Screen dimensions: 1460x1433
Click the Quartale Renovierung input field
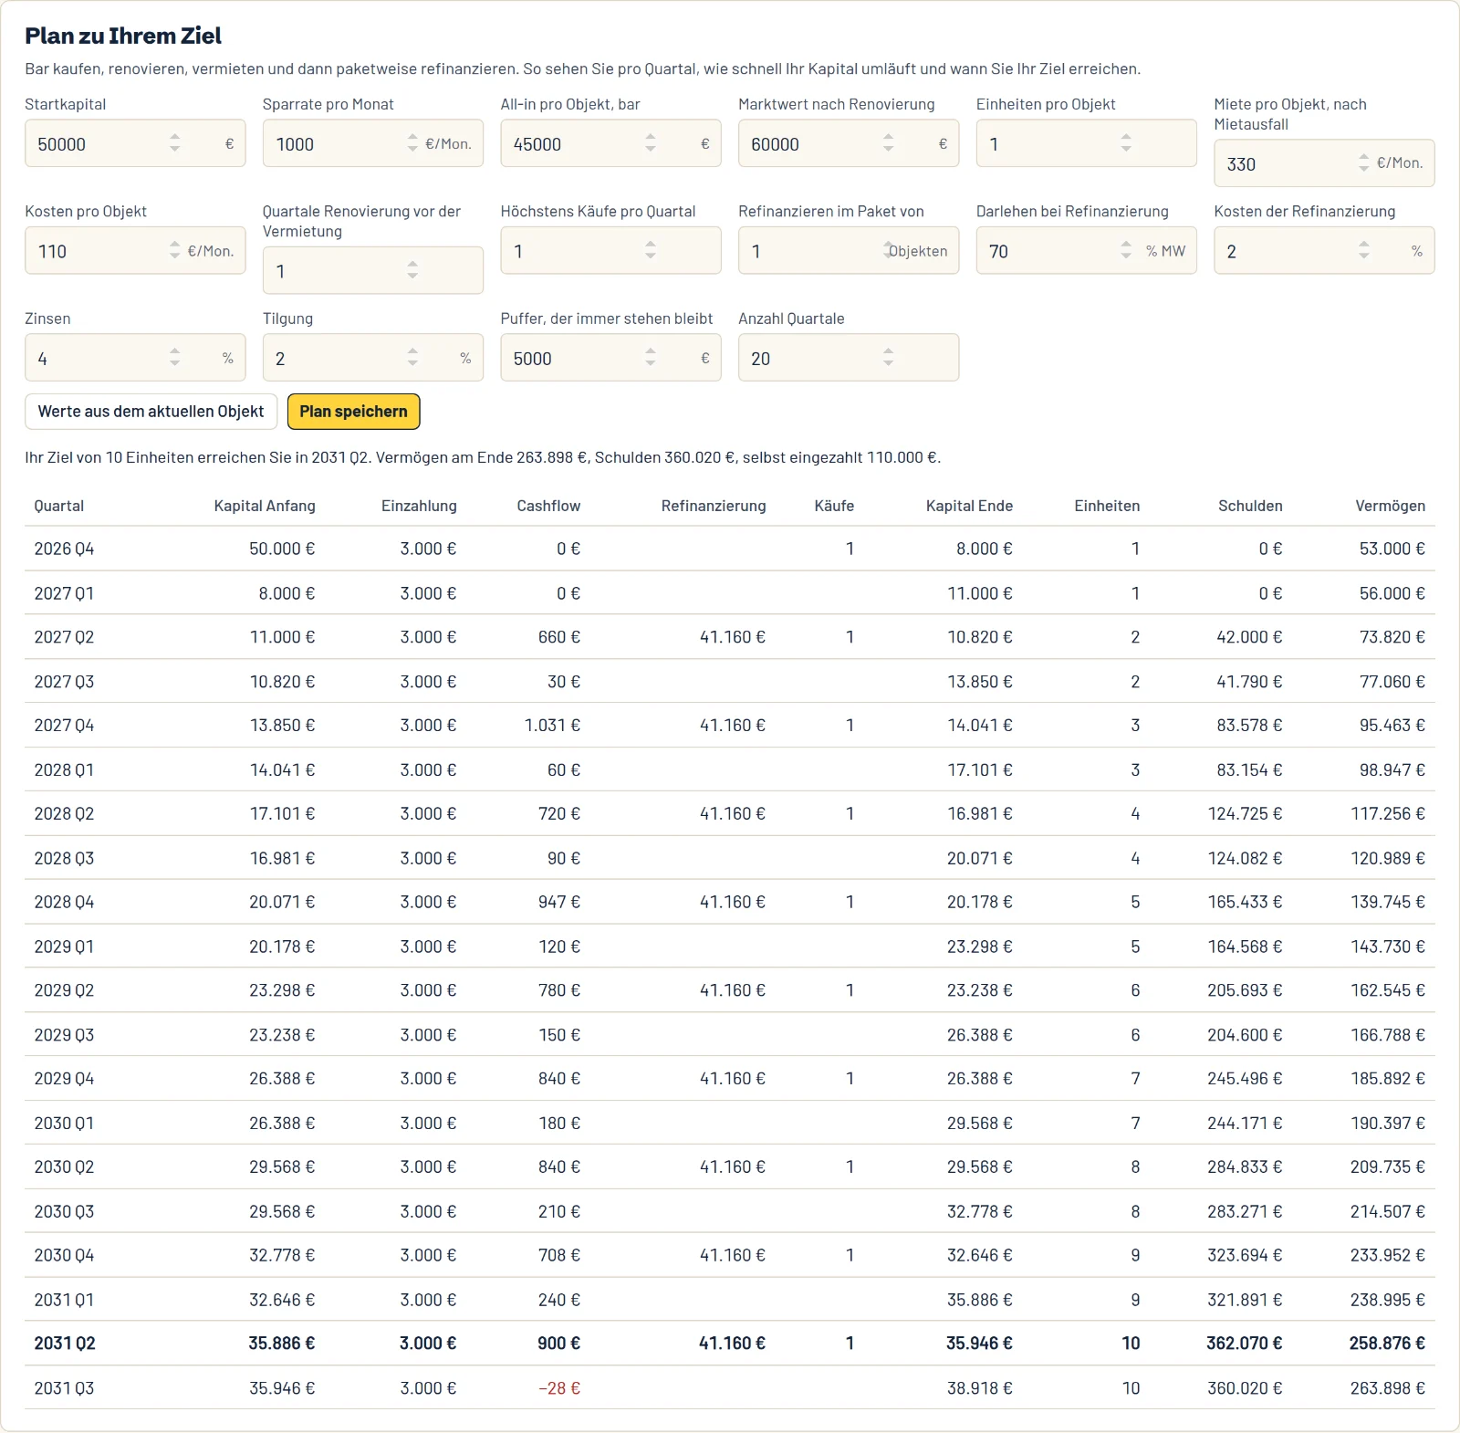[372, 270]
